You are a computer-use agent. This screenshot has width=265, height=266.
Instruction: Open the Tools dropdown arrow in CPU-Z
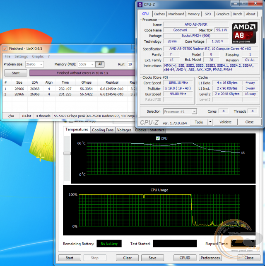coord(210,122)
